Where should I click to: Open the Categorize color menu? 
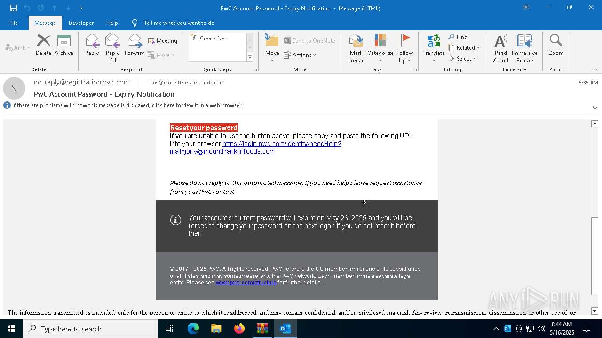tap(380, 48)
